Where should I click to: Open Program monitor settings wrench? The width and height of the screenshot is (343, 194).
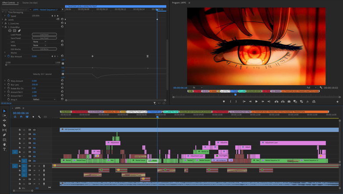(321, 87)
